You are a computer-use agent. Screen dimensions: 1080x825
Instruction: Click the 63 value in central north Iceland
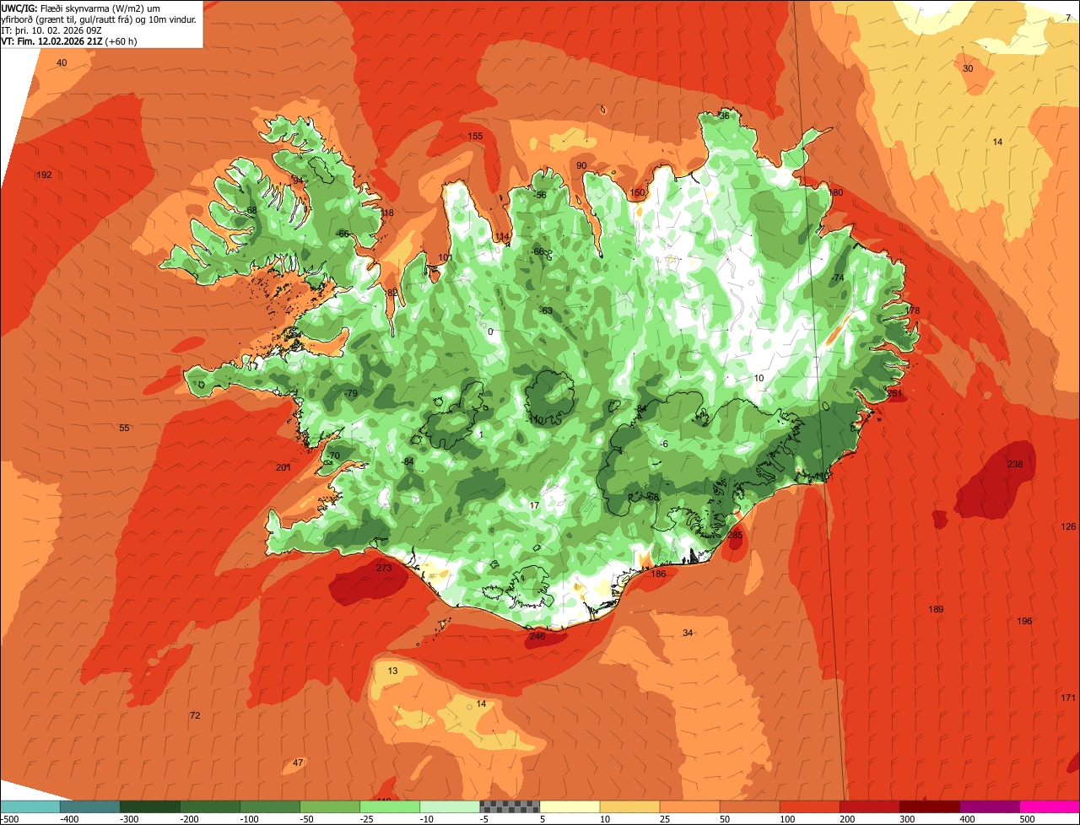tap(547, 310)
